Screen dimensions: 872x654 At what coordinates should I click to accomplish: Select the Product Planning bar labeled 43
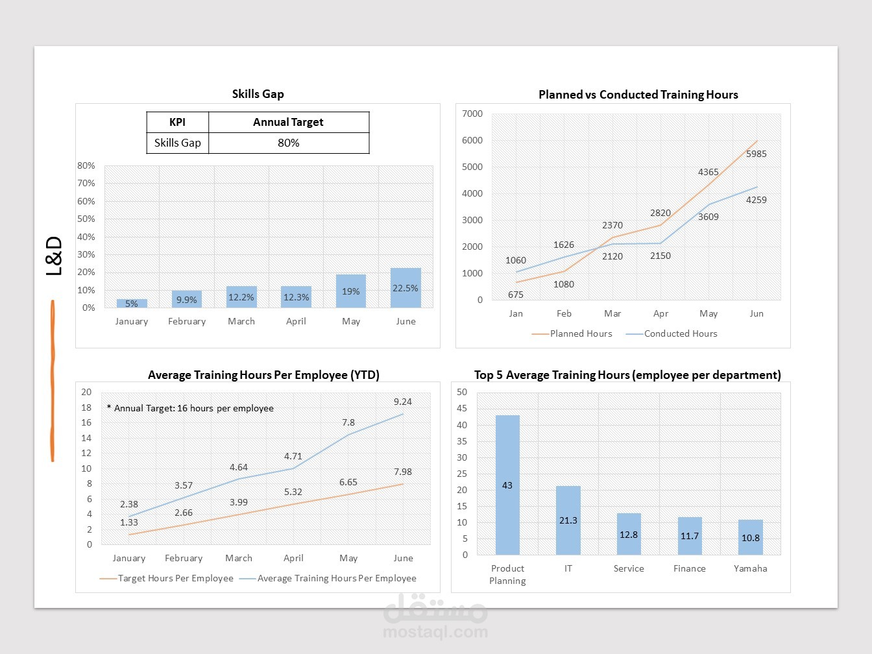pyautogui.click(x=507, y=485)
